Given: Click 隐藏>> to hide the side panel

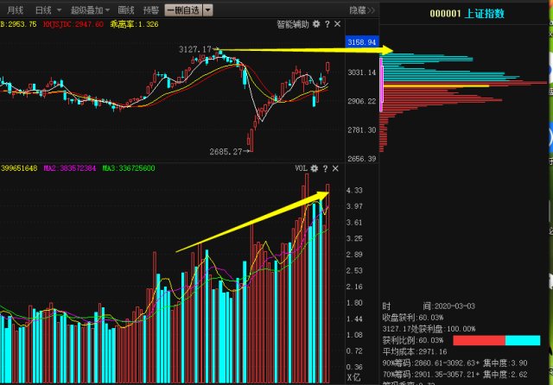Looking at the screenshot, I should (x=362, y=10).
